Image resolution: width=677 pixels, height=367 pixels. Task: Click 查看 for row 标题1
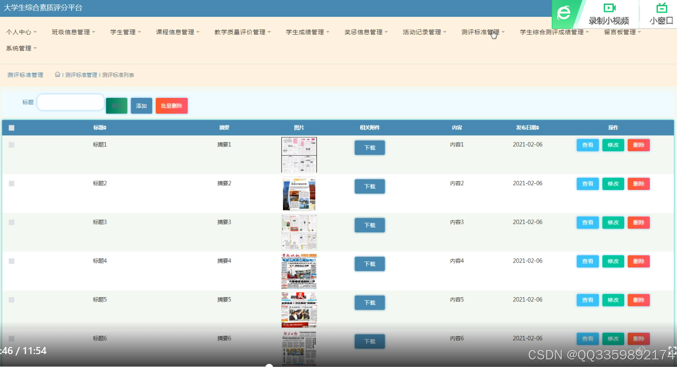pyautogui.click(x=588, y=145)
